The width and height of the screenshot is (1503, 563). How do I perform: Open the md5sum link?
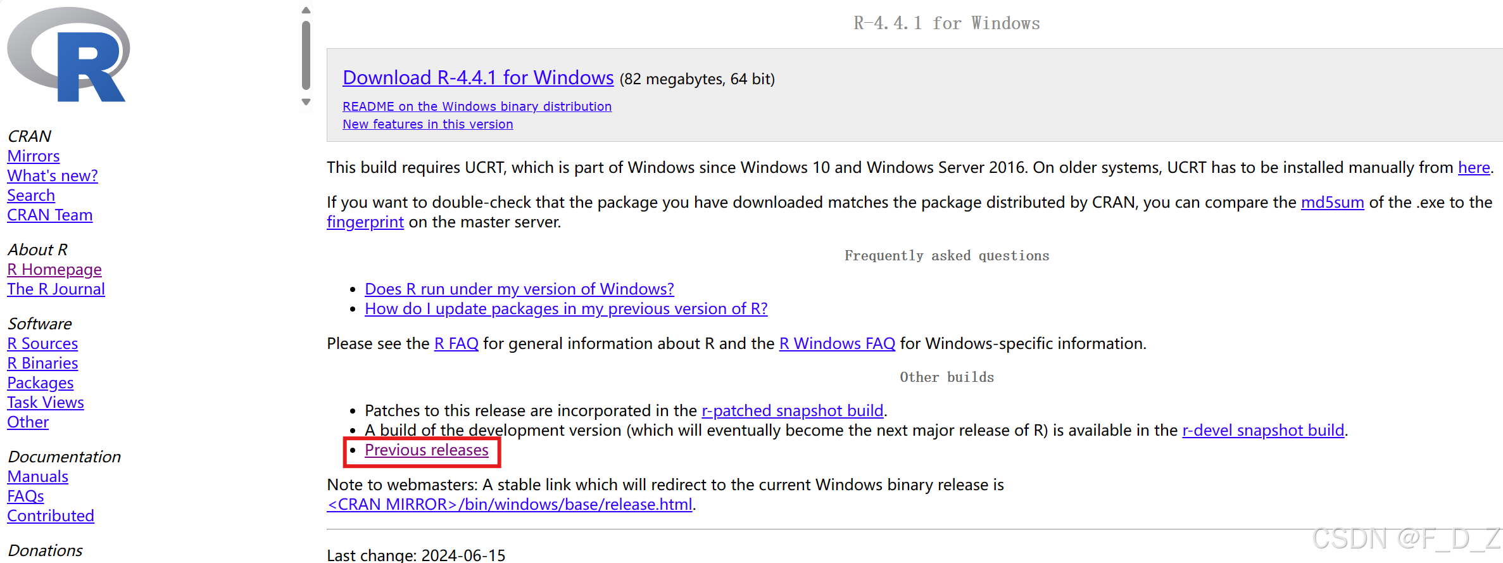(1333, 202)
